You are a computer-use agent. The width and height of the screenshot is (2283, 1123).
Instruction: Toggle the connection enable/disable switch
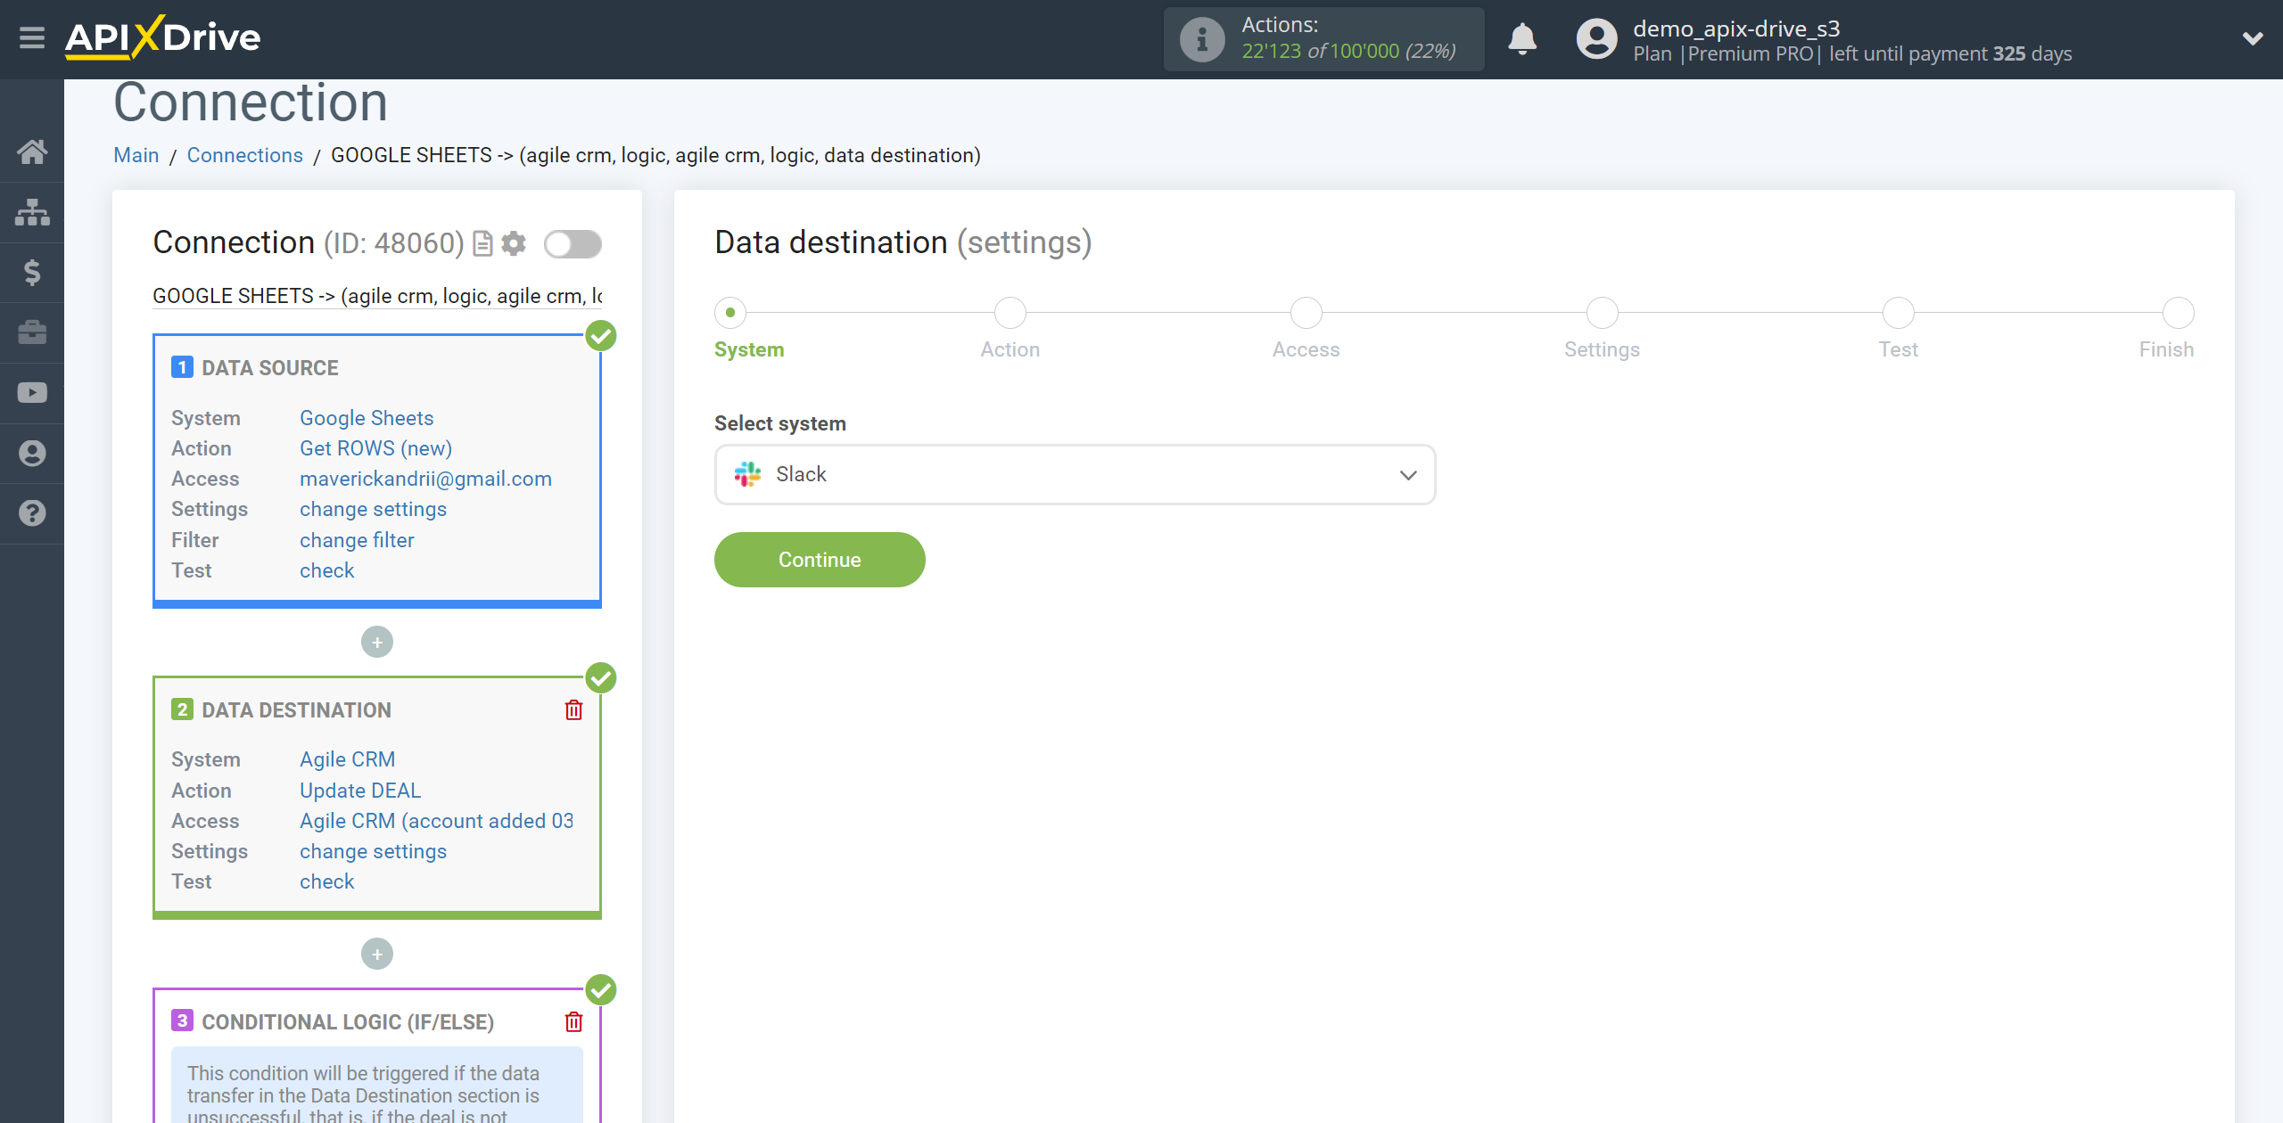coord(573,244)
